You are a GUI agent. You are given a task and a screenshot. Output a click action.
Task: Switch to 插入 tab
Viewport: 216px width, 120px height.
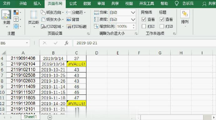click(x=37, y=3)
